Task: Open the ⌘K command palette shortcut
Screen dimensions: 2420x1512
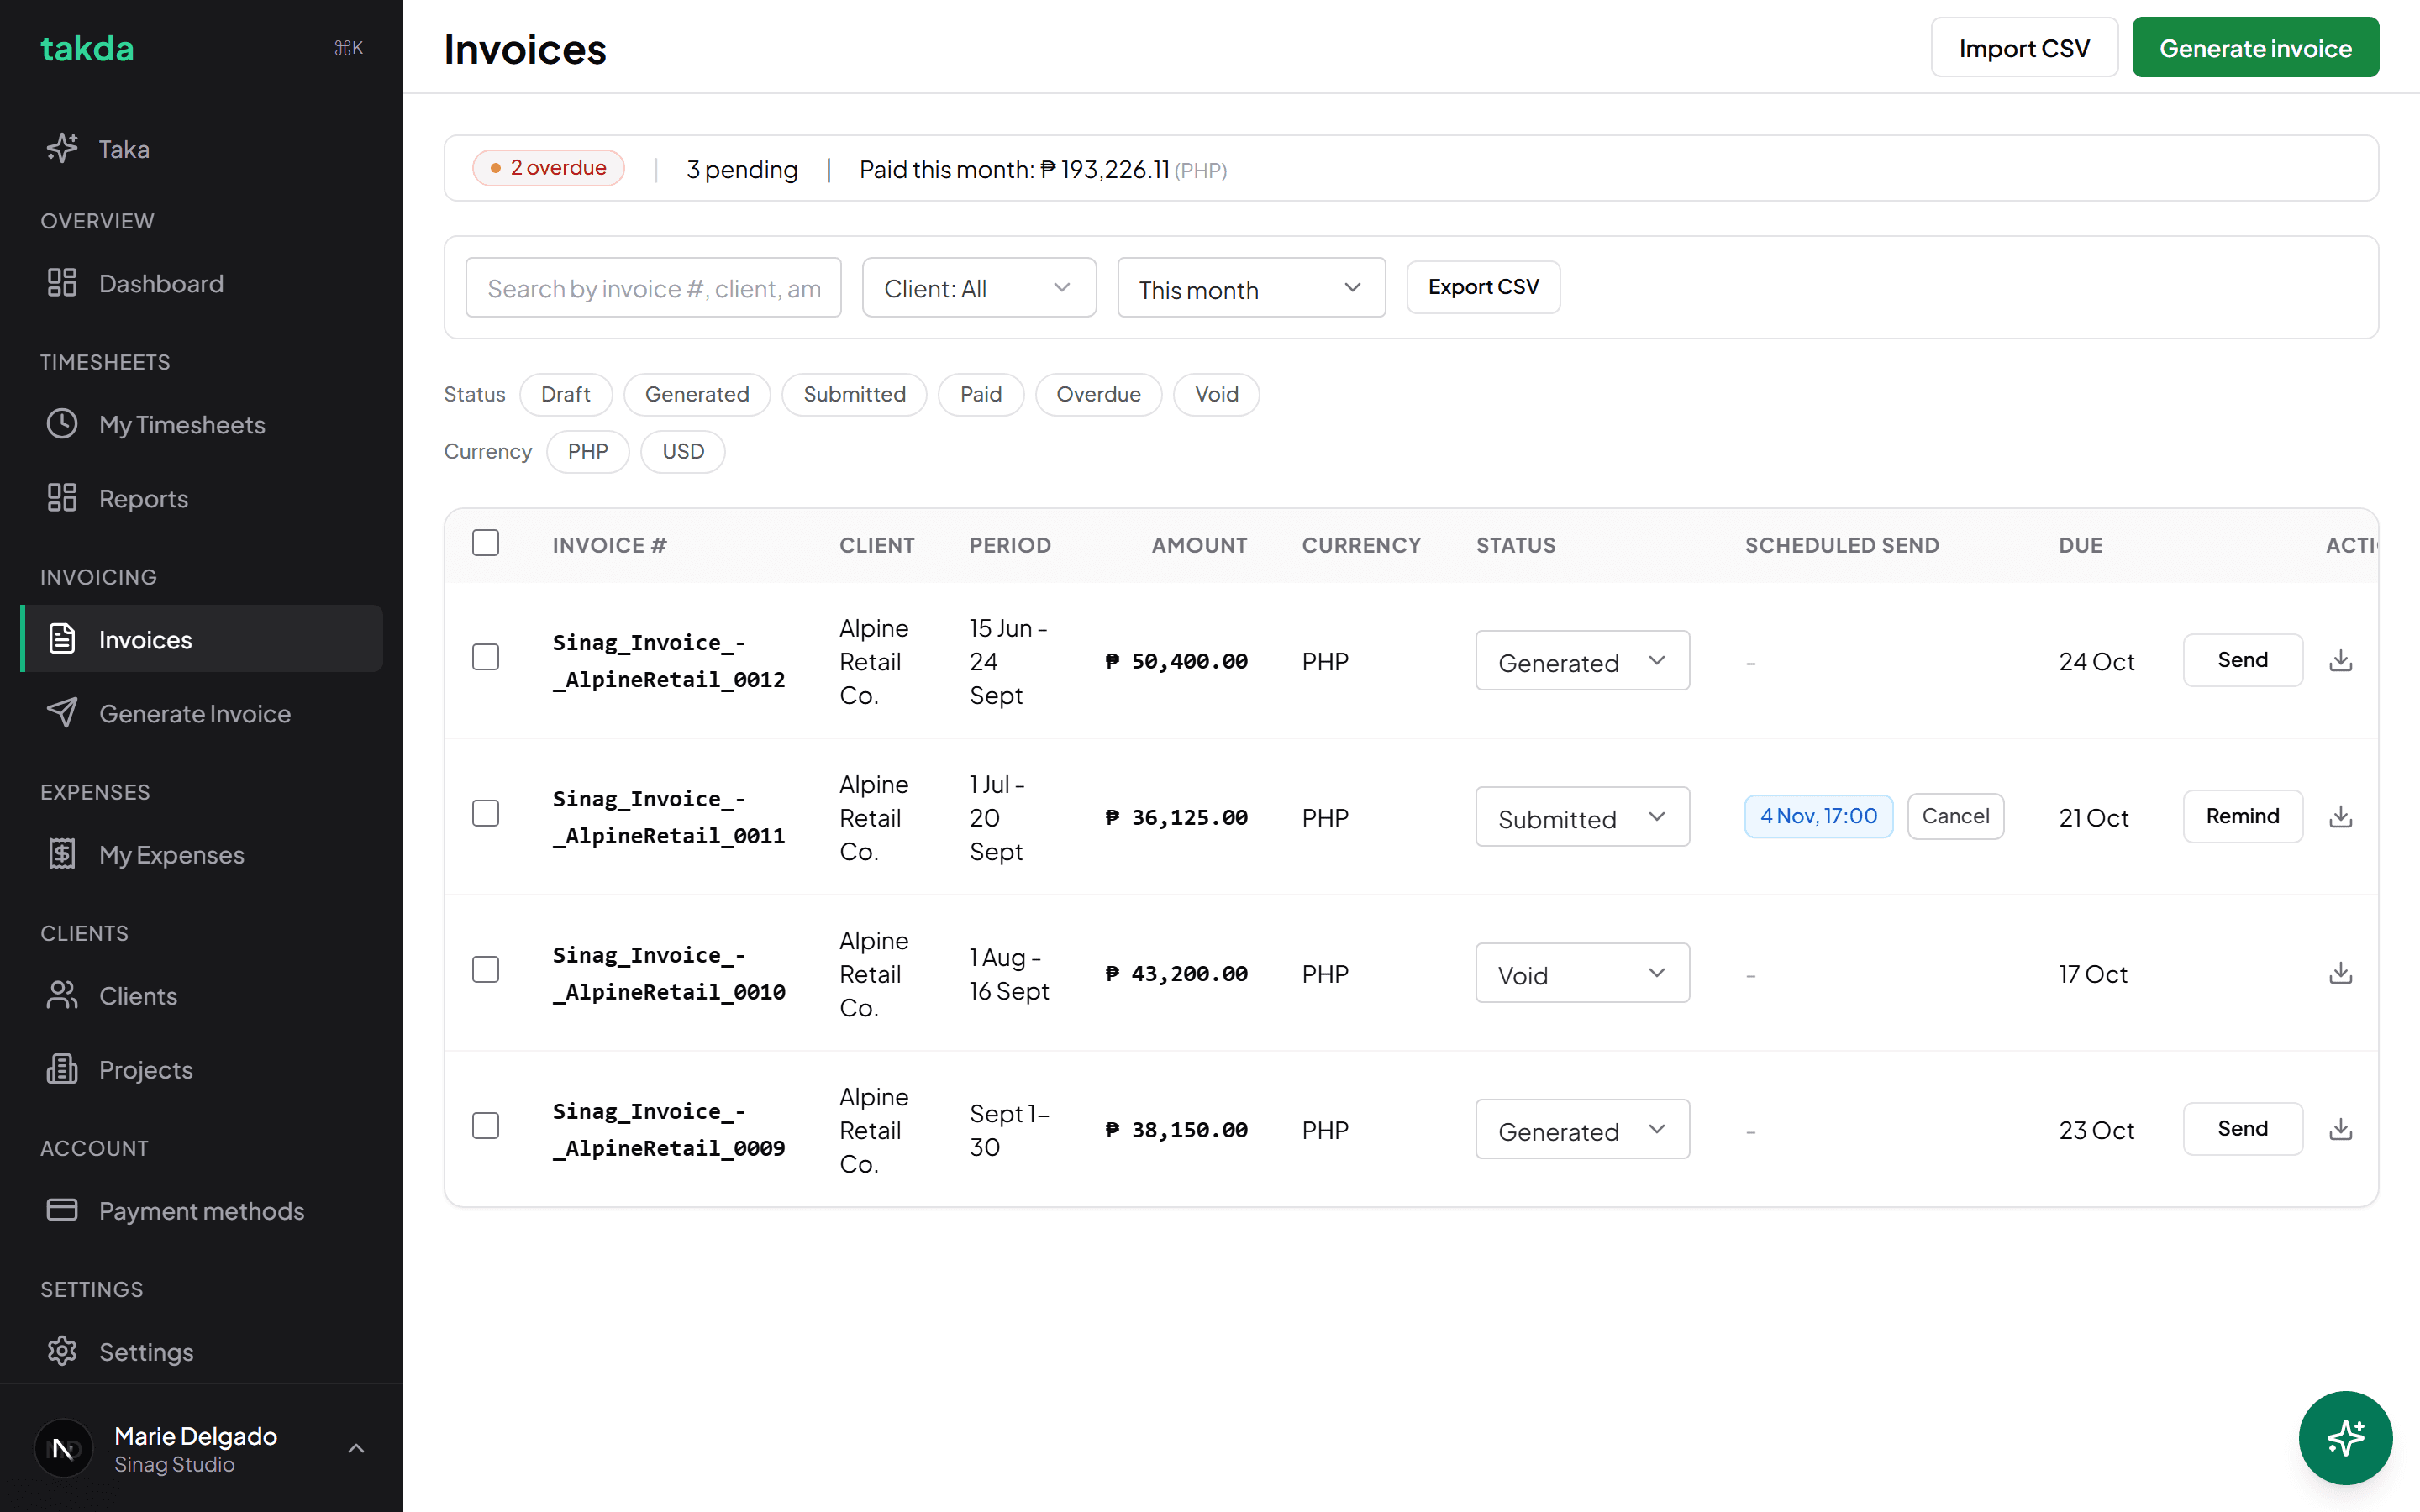Action: click(348, 48)
